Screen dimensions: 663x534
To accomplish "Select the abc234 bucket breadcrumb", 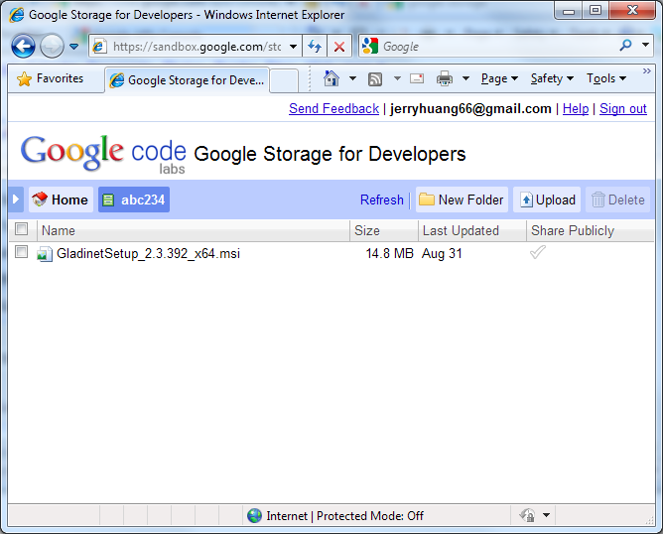I will [134, 200].
